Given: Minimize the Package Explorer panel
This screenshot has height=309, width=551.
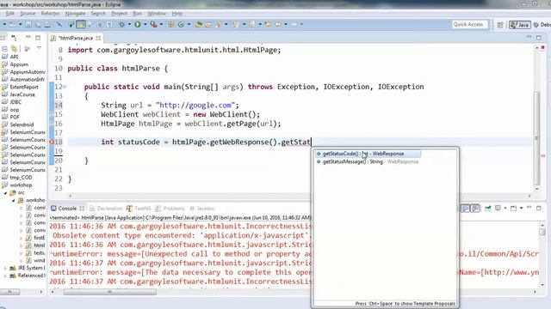Looking at the screenshot, I should [28, 37].
